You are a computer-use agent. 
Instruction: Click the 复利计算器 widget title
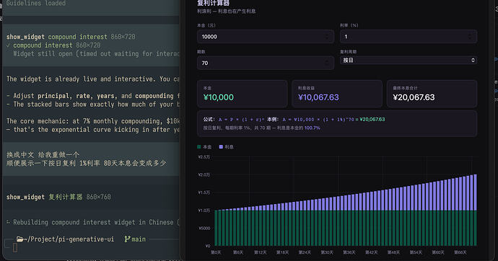click(214, 3)
